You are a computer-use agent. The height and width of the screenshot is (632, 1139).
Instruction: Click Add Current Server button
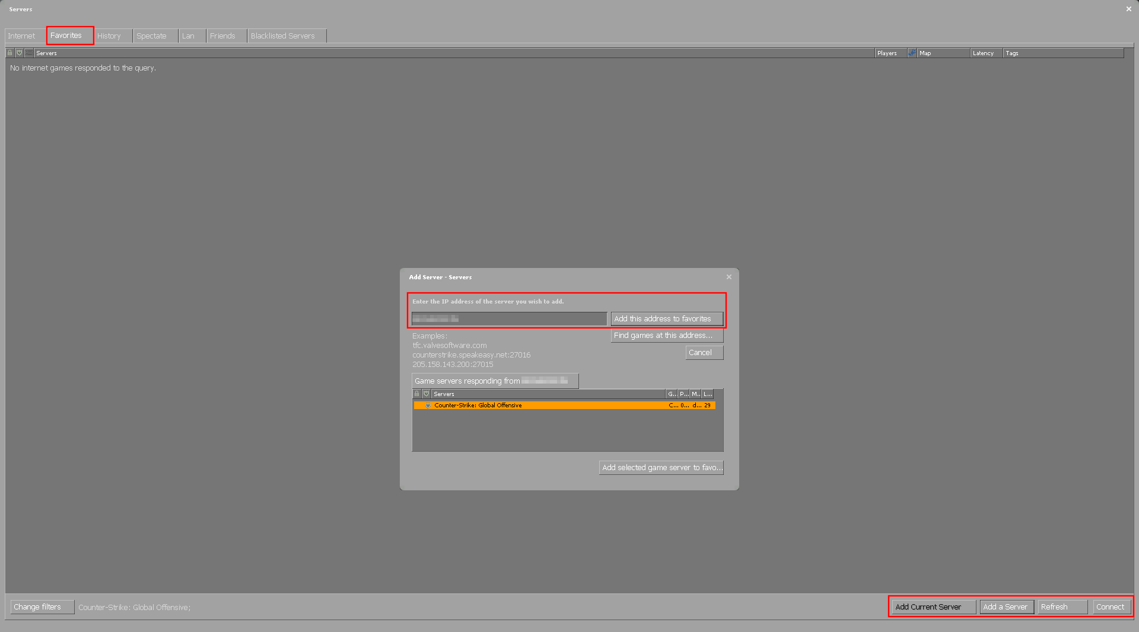934,607
